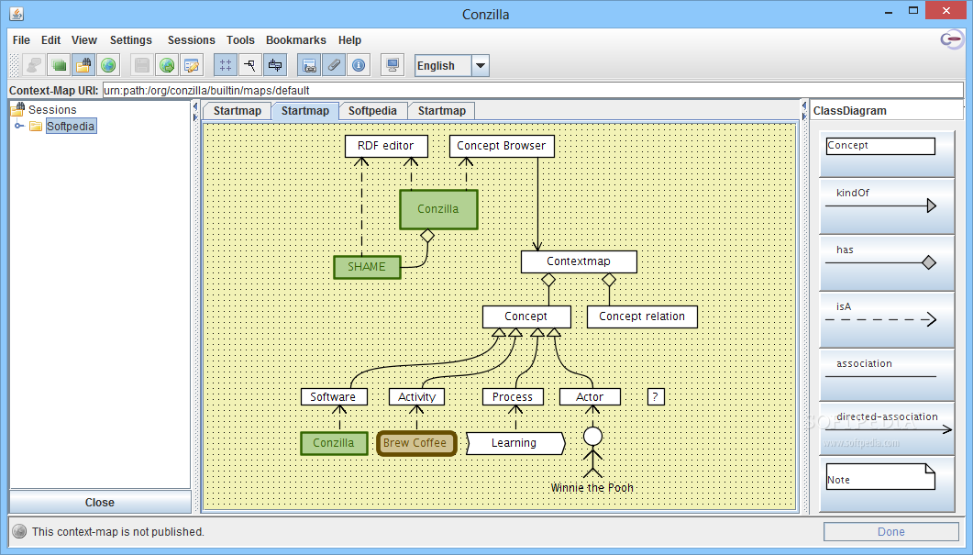Select the large green Conzilla box
Image resolution: width=973 pixels, height=555 pixels.
coord(438,209)
